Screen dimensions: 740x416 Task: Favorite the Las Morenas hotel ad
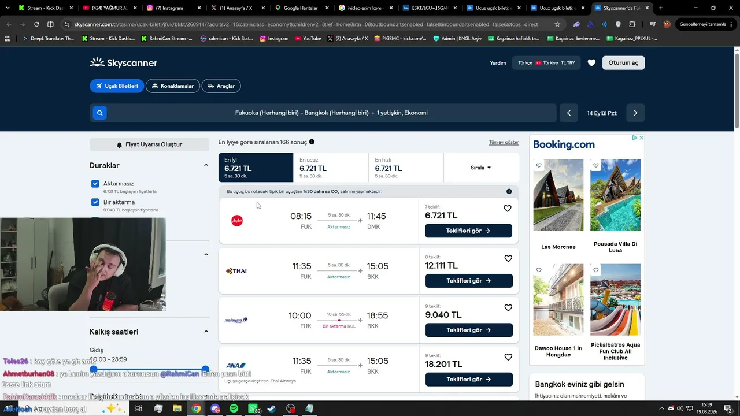(539, 165)
